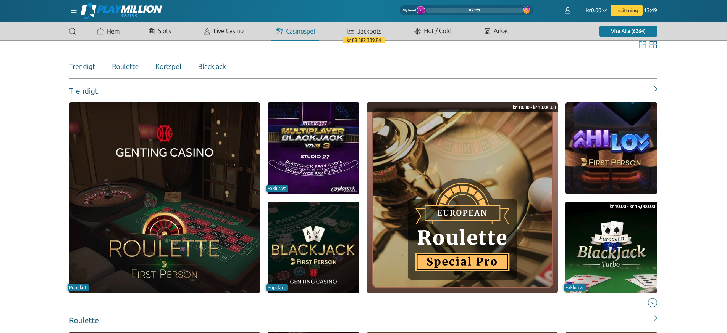Viewport: 727px width, 333px height.
Task: Go to the Hem tab
Action: point(108,31)
